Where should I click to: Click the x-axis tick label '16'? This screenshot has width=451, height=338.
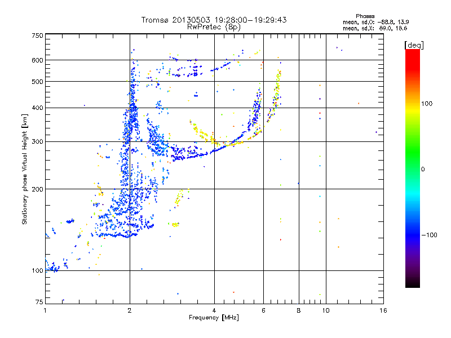point(383,310)
